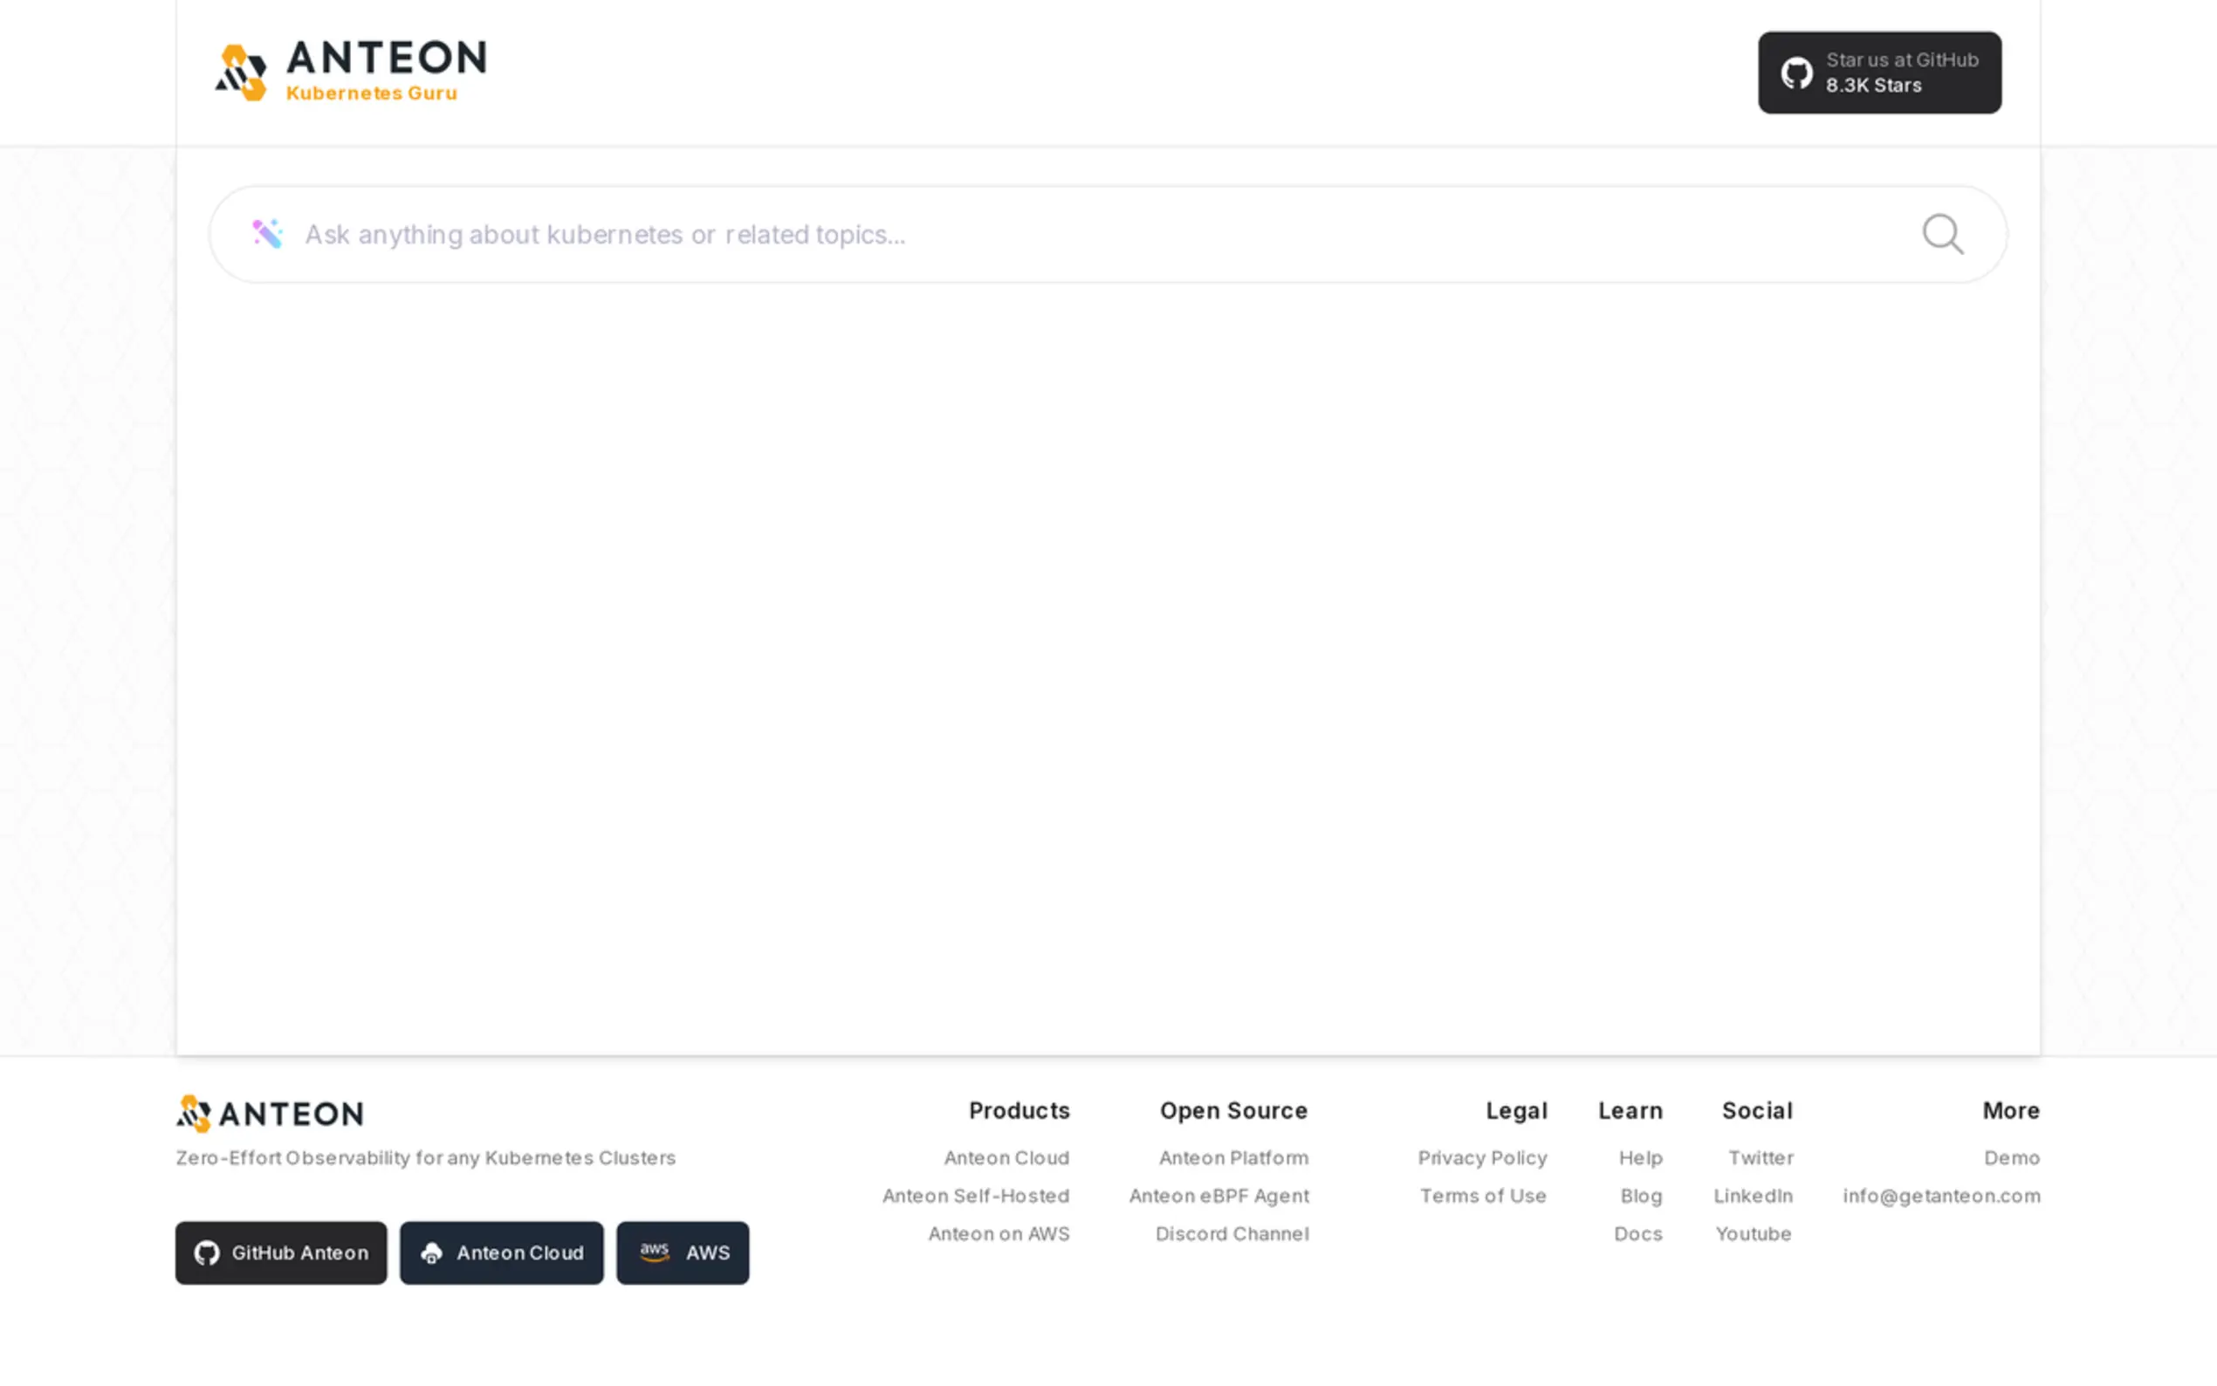Visit the Discord Channel link
Image resolution: width=2217 pixels, height=1386 pixels.
tap(1231, 1234)
